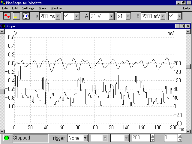Expand channel A x1 multiplier dropdown
The width and height of the screenshot is (192, 144).
[128, 16]
